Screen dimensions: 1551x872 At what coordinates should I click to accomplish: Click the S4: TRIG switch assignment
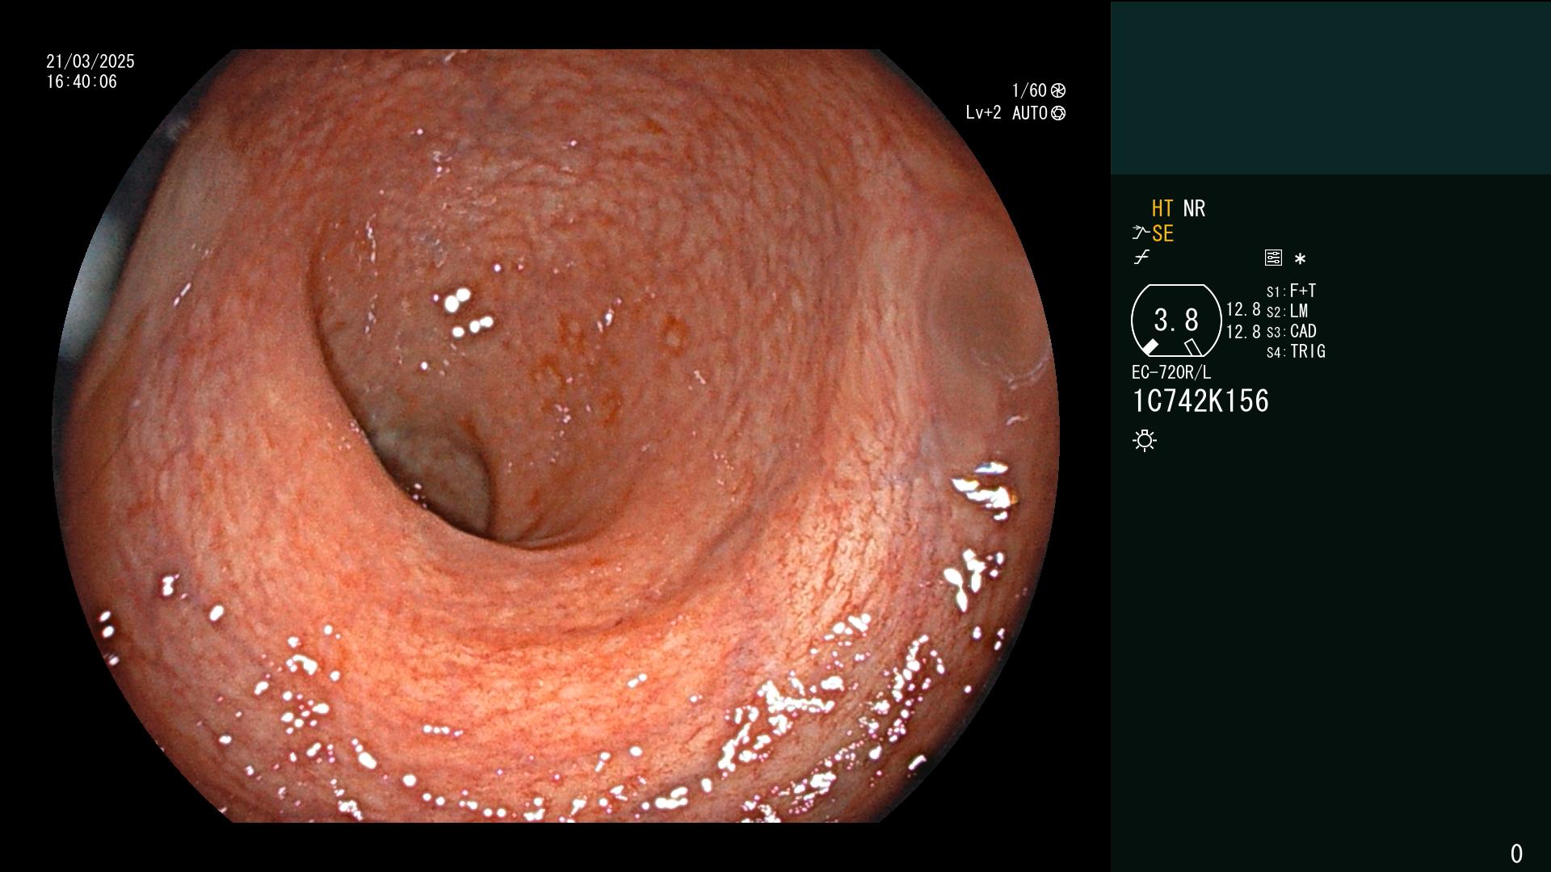point(1296,351)
